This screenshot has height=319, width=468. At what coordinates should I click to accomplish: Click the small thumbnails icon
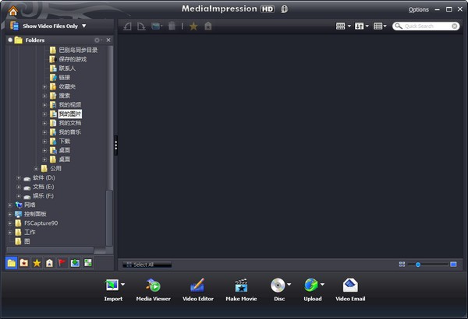tap(402, 265)
